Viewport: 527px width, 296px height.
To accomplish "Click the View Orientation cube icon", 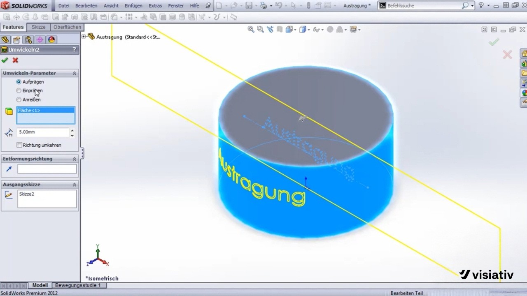I will [289, 29].
